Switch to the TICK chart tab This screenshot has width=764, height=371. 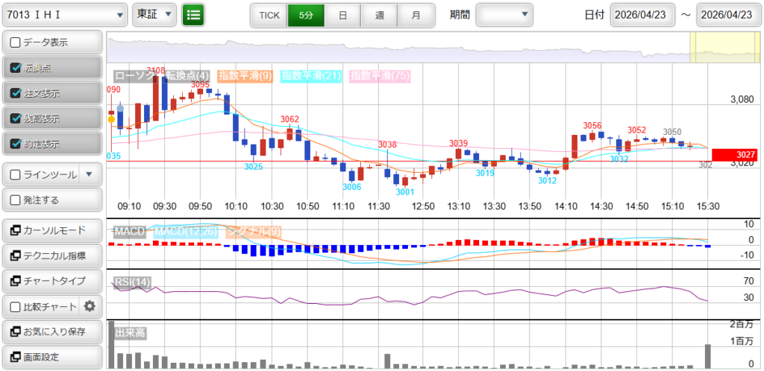pyautogui.click(x=269, y=14)
